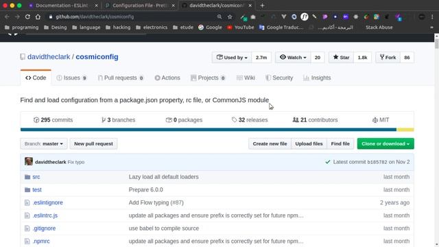Click 'Add Flow typing (#87)' commit message
The image size is (439, 247).
pyautogui.click(x=156, y=203)
